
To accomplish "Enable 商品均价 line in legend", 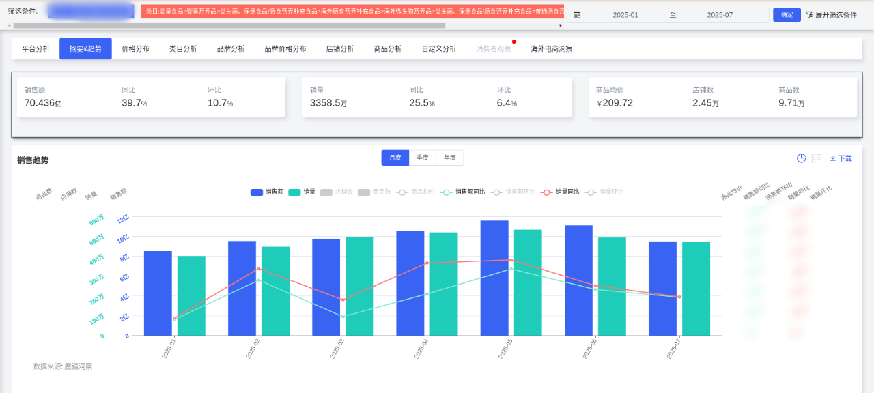I will 415,192.
